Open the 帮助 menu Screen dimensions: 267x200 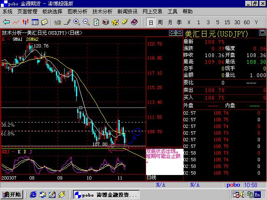[187, 12]
